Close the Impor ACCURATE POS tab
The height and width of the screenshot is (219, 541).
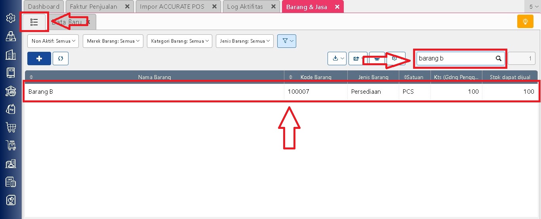pos(214,7)
